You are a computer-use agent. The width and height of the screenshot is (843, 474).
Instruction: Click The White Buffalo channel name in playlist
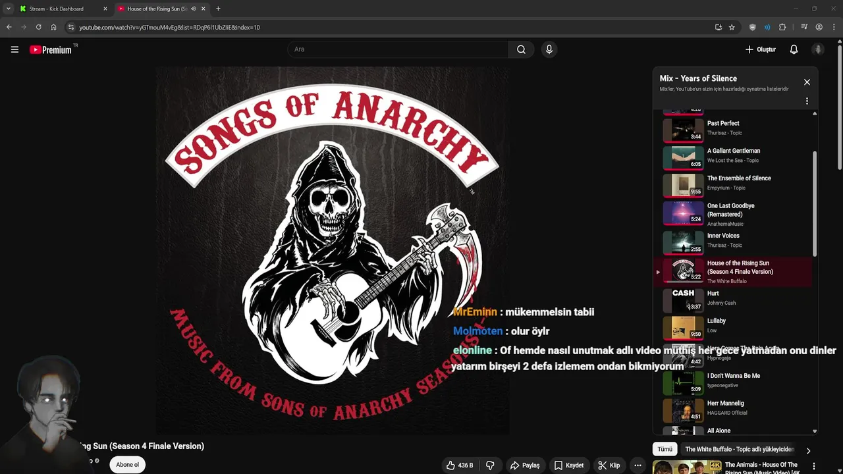click(x=727, y=281)
